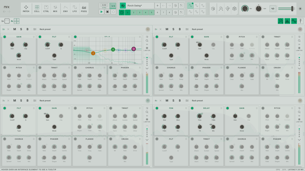Image resolution: width=305 pixels, height=171 pixels.
Task: Open the PSEQ tab
Action: coord(84,9)
